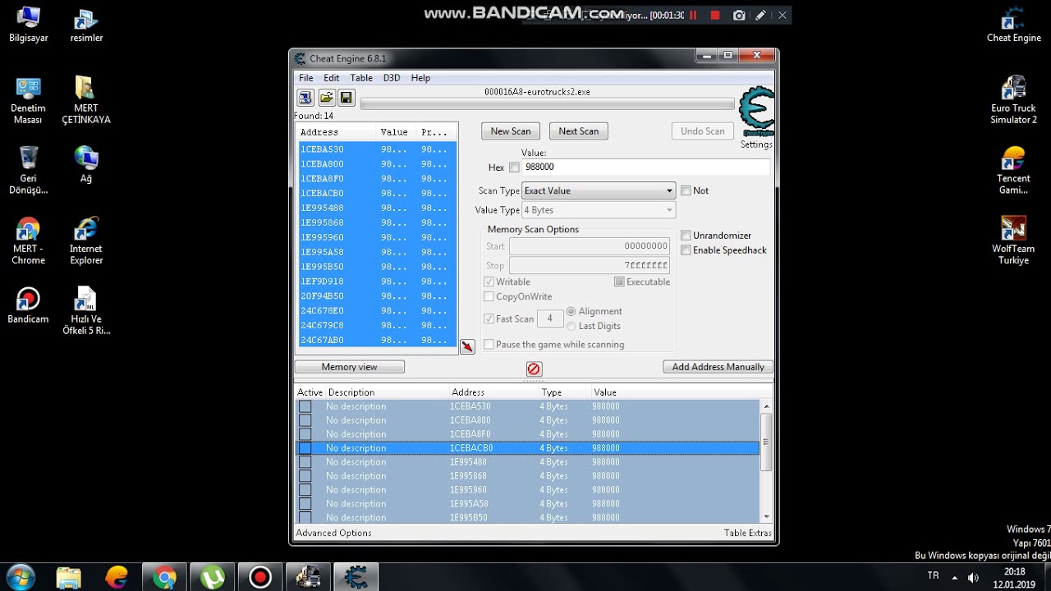Click the red arrow add-to-address-list icon
The image size is (1051, 591).
pyautogui.click(x=467, y=346)
